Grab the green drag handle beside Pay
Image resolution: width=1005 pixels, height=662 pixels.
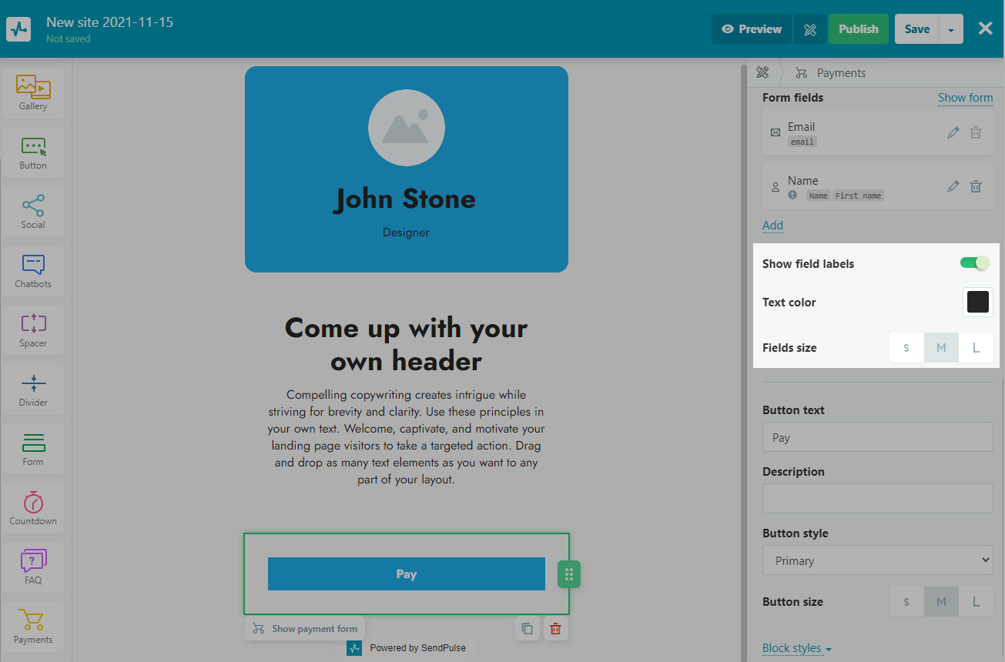pyautogui.click(x=569, y=574)
